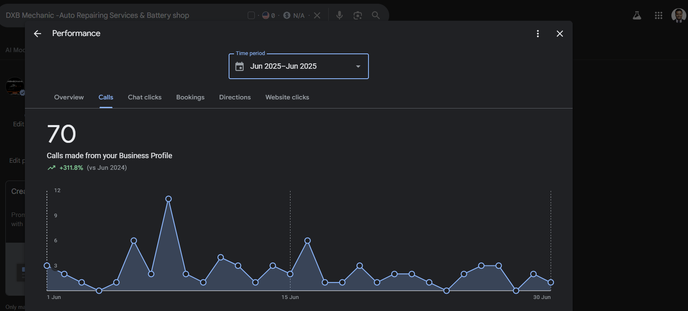Image resolution: width=688 pixels, height=311 pixels.
Task: Go back with the Performance arrow
Action: pyautogui.click(x=37, y=34)
